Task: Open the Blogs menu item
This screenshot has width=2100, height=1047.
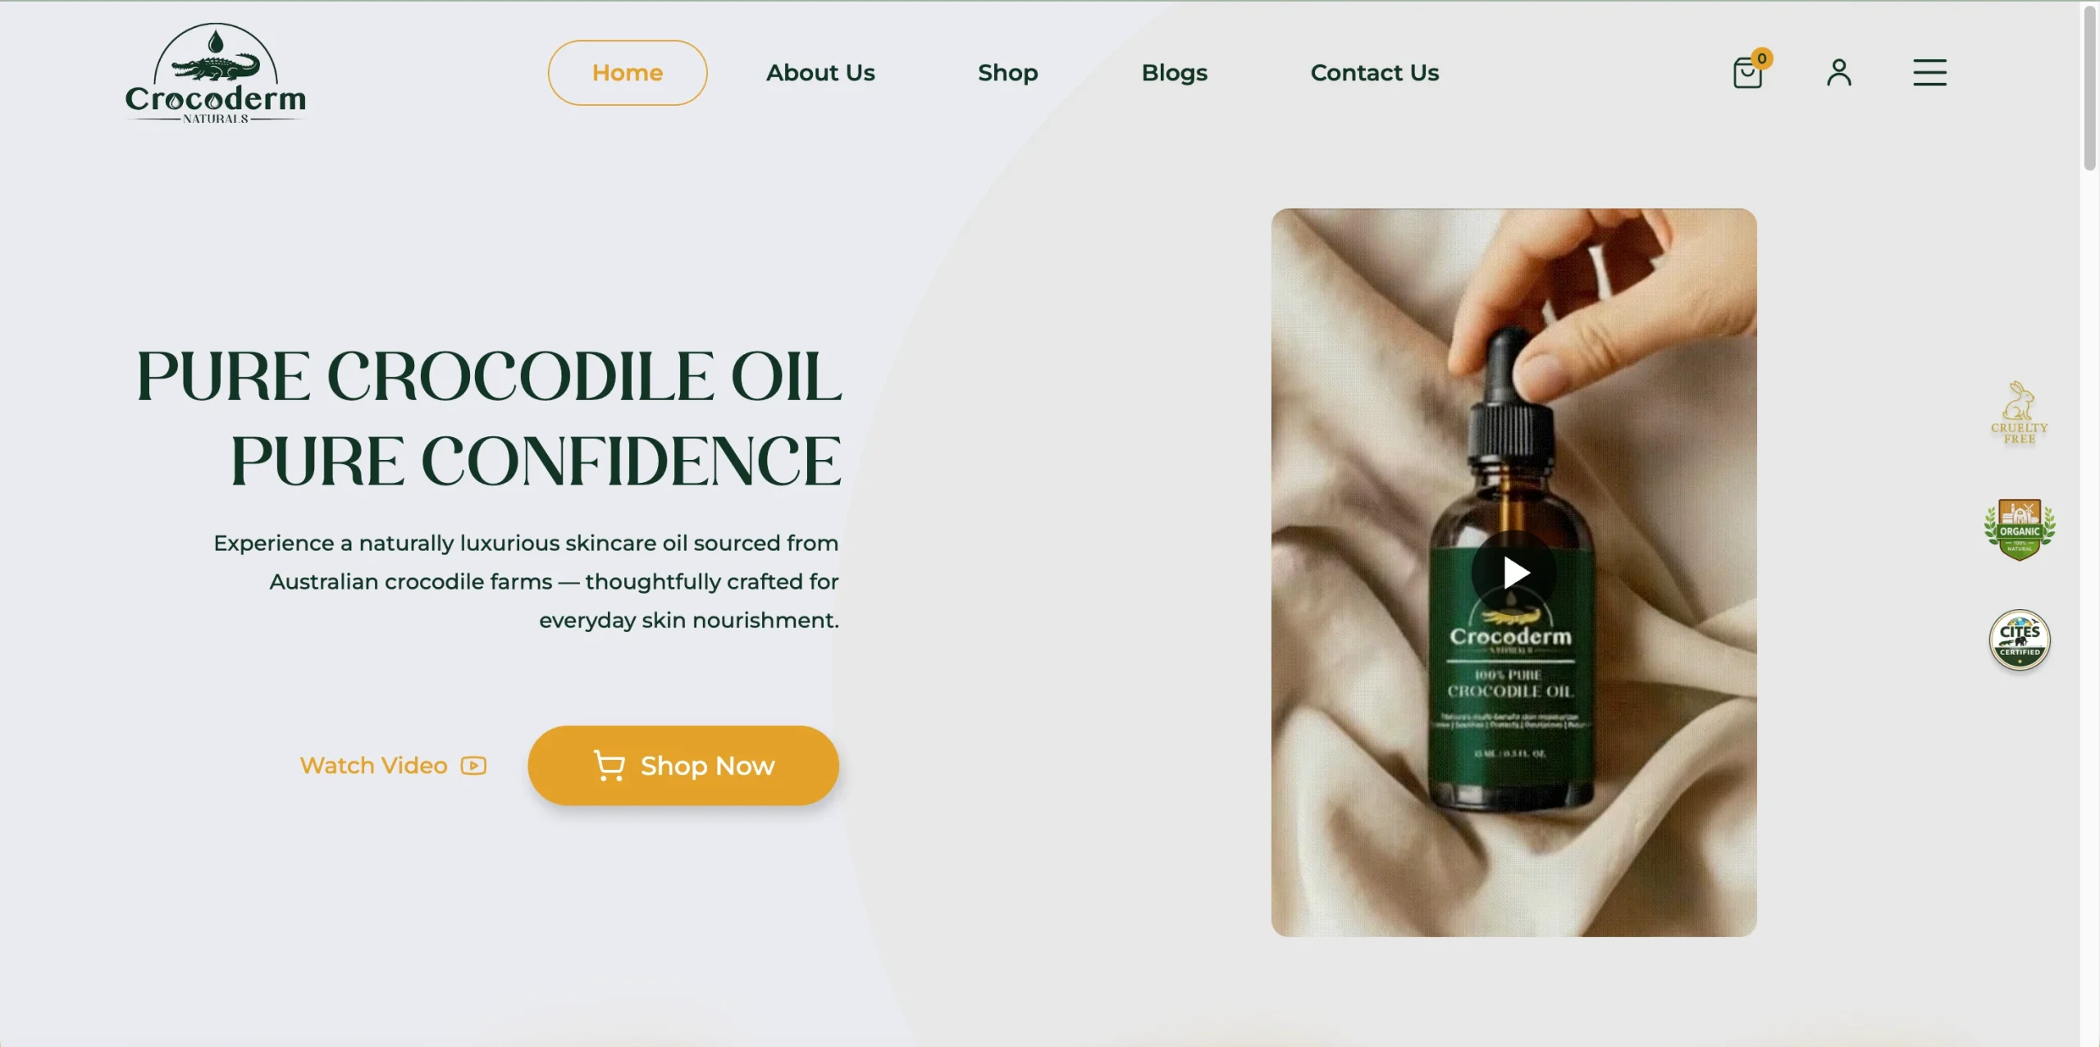Action: [1174, 73]
